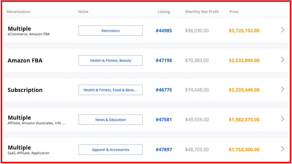Choose the Health & Fitness, Food & Beve... tag
292x164 pixels.
point(111,90)
